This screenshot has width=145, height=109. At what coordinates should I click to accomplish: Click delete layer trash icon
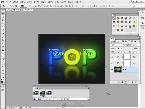pyautogui.click(x=136, y=82)
